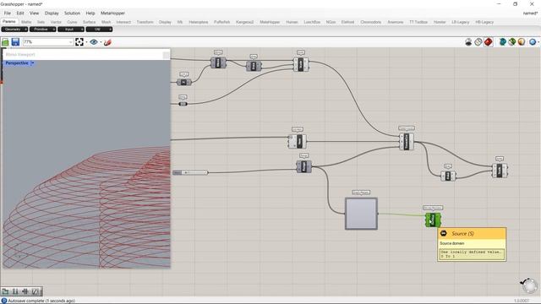Image resolution: width=541 pixels, height=304 pixels.
Task: Switch to the LB Legacy tab
Action: 460,22
